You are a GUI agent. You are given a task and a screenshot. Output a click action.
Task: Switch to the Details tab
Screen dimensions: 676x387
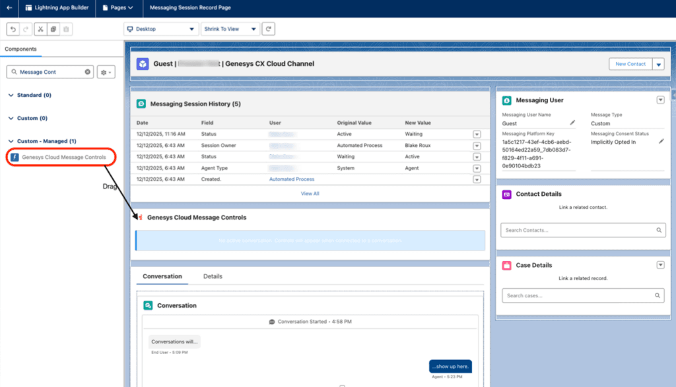[213, 277]
